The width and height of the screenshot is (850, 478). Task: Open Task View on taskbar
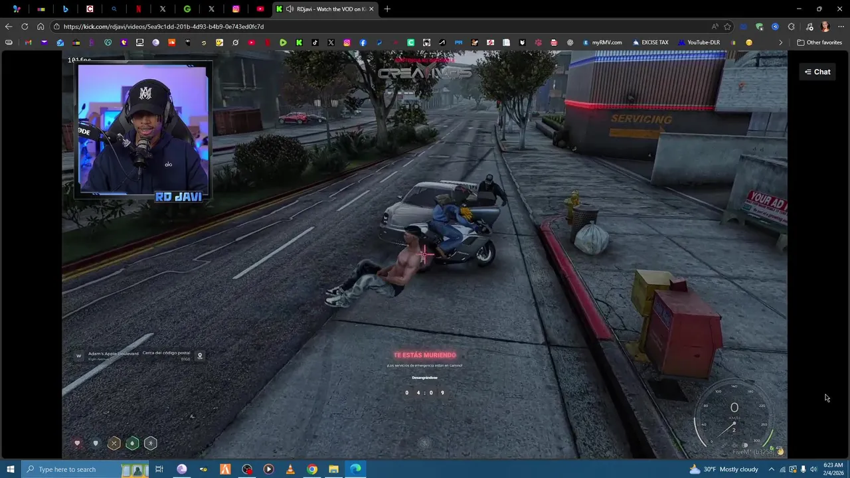coord(159,469)
